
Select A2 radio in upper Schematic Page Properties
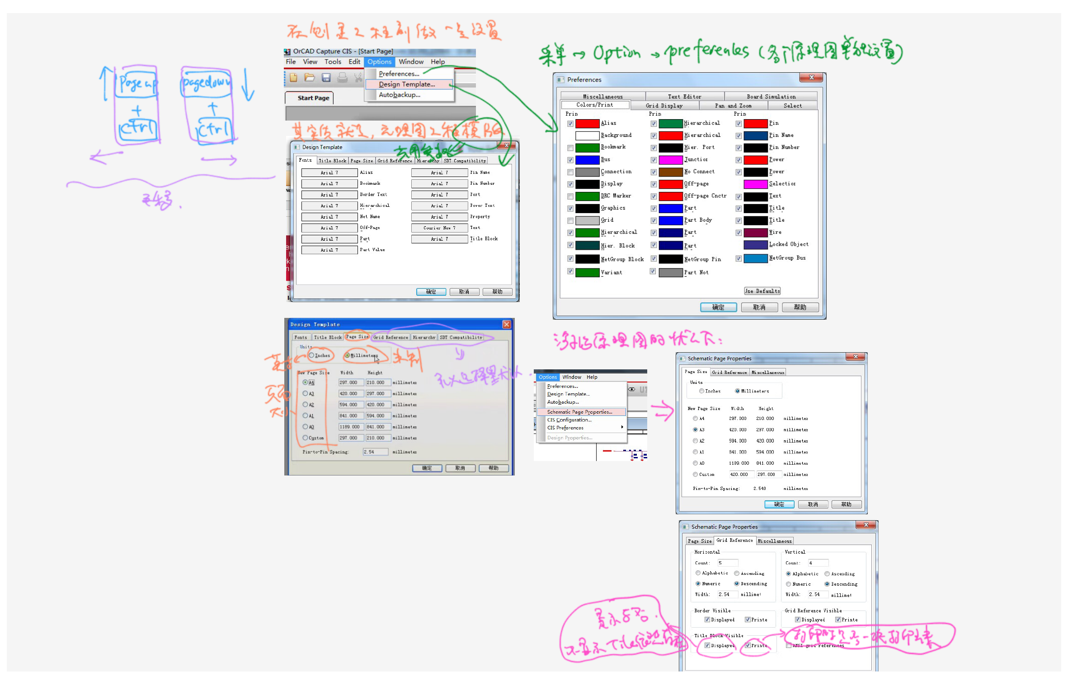pos(695,441)
